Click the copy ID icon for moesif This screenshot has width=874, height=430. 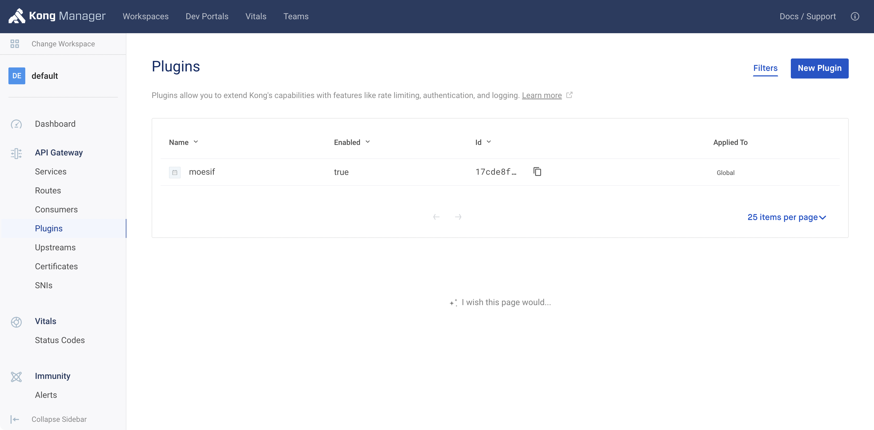point(537,172)
